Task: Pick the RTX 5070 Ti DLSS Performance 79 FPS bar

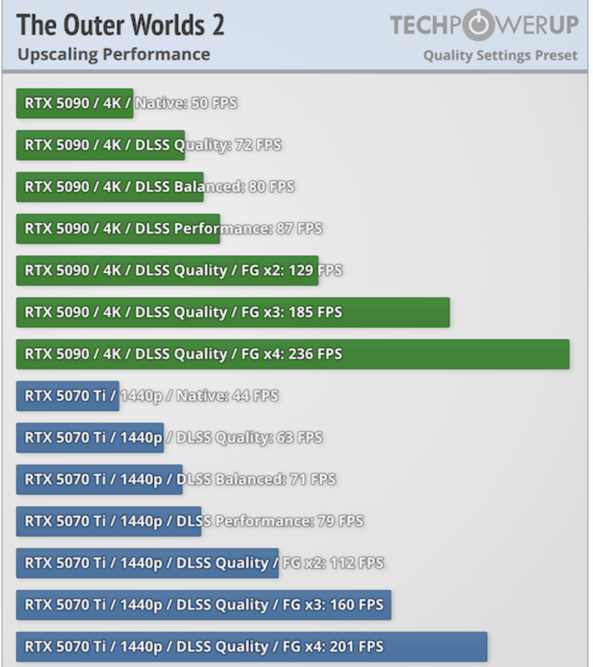Action: pyautogui.click(x=108, y=521)
